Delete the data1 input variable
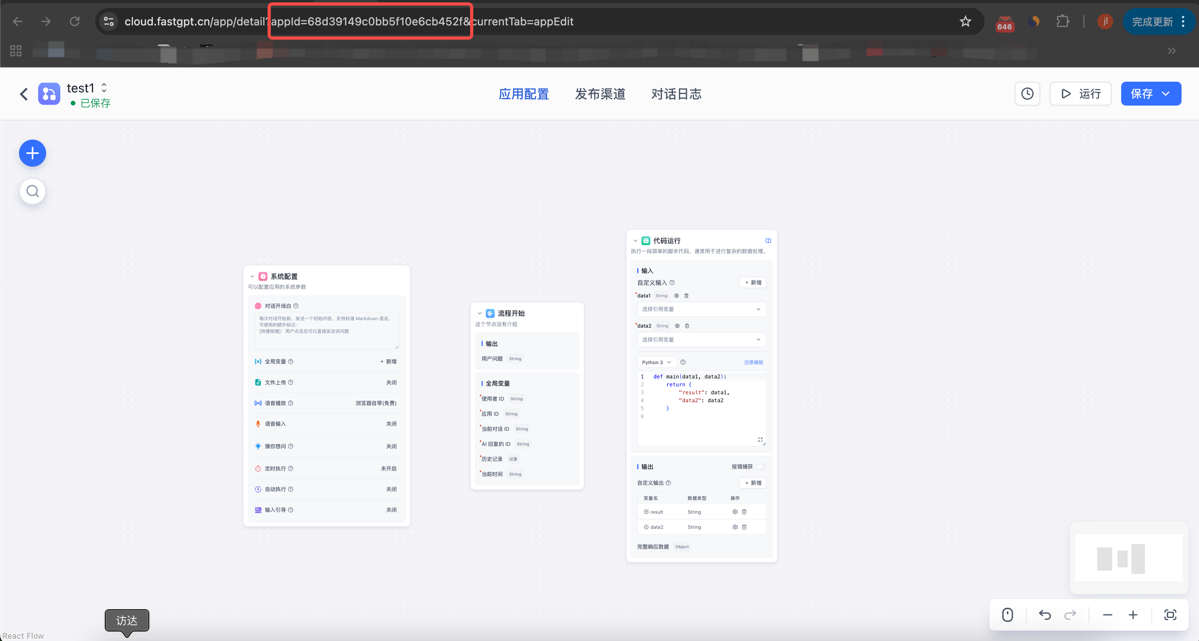 [x=686, y=296]
